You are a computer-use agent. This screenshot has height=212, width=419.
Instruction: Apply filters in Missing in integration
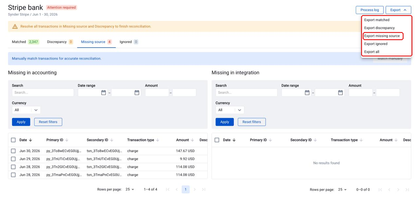(x=225, y=122)
